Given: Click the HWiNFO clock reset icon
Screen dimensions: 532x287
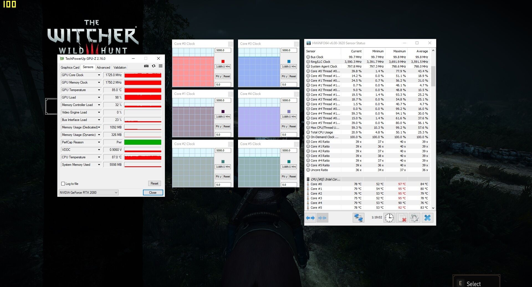Looking at the screenshot, I should (x=389, y=218).
